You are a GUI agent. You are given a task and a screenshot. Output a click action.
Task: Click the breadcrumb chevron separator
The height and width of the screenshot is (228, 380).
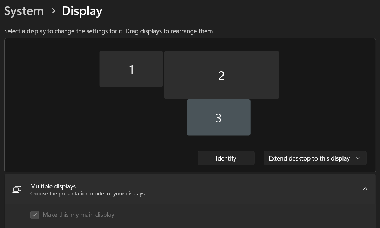point(53,11)
